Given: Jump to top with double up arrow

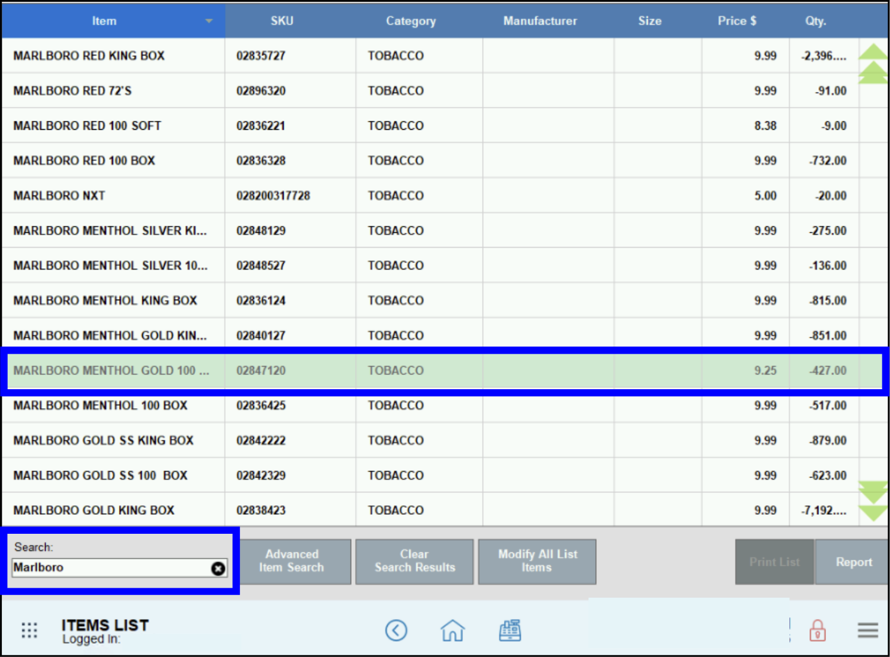Looking at the screenshot, I should tap(873, 72).
